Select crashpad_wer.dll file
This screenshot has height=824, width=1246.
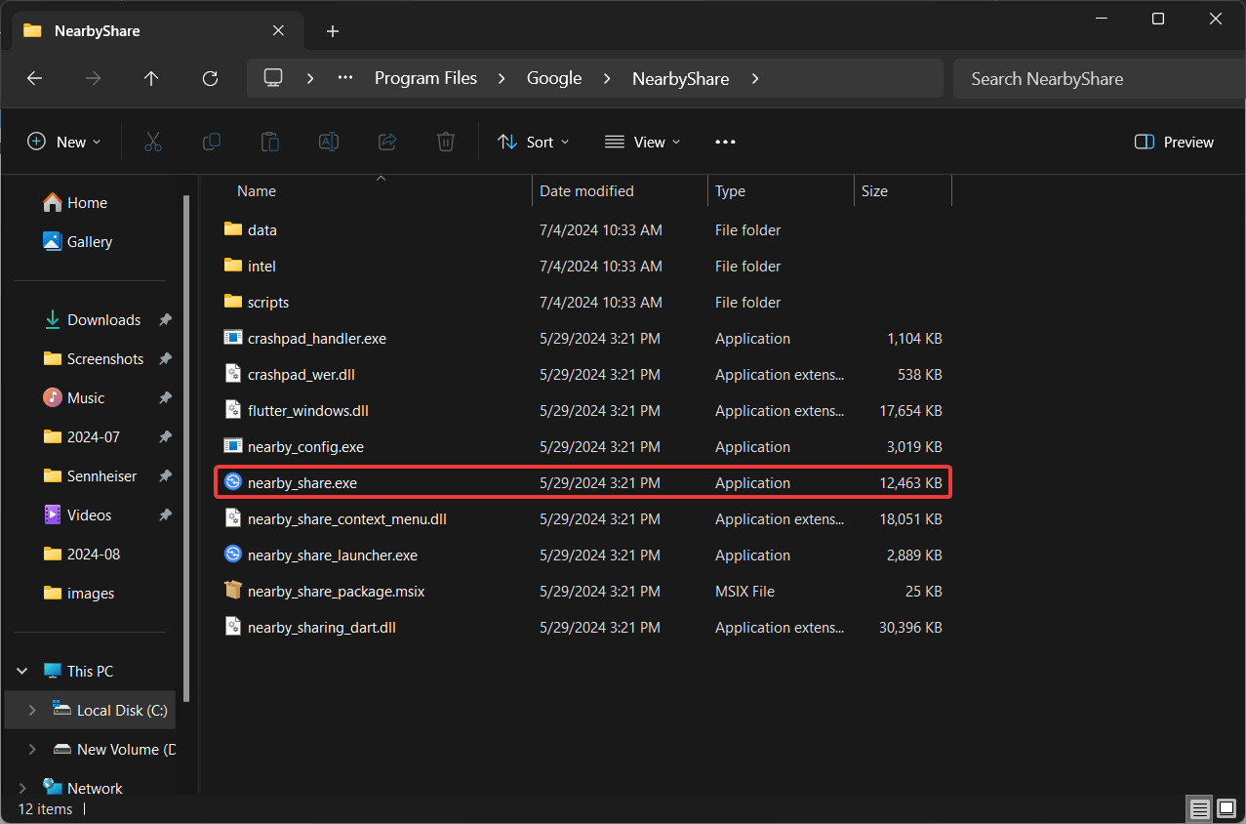(583, 374)
